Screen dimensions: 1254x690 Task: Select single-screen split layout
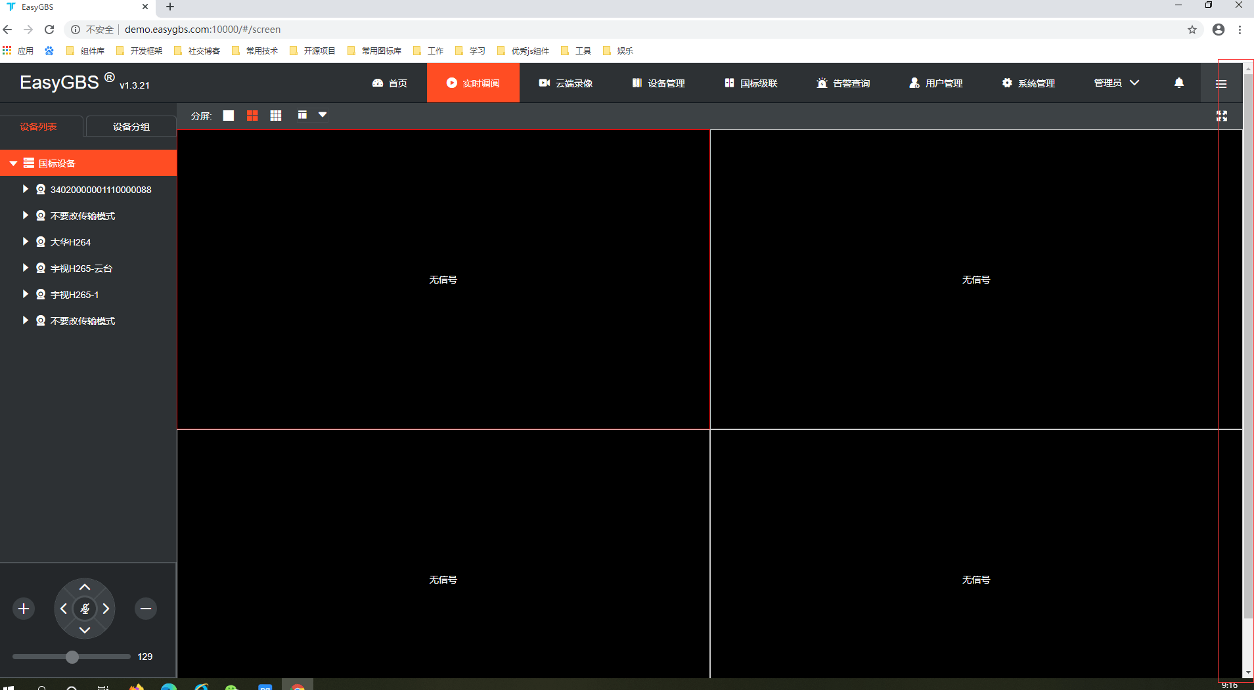tap(229, 116)
